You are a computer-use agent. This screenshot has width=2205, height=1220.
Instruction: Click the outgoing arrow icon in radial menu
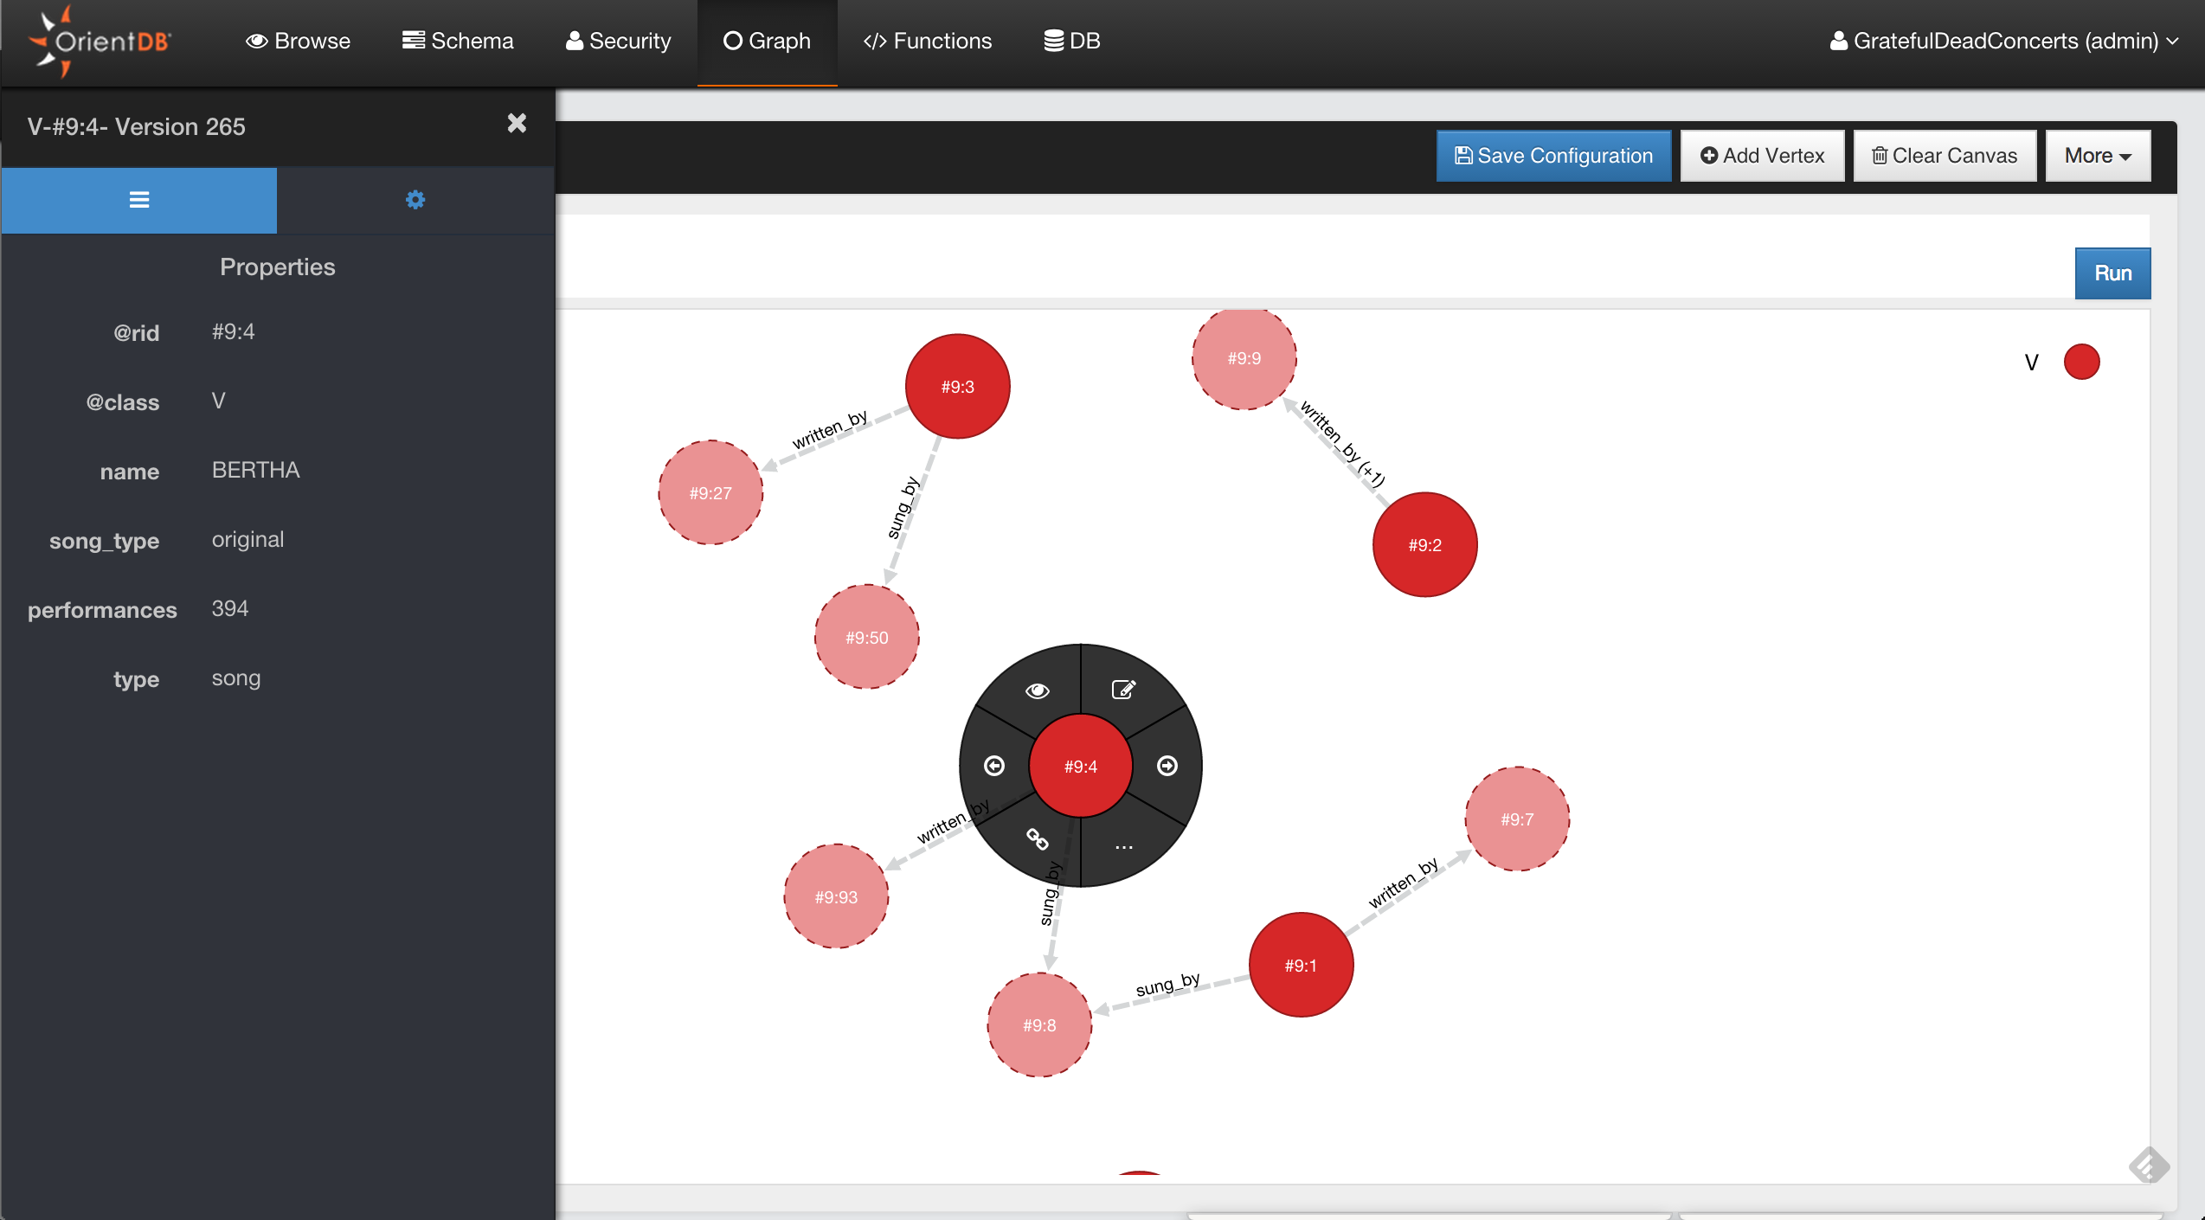(1167, 766)
